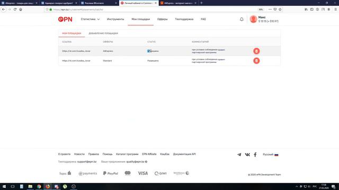Go to the browser home page

pos(21,9)
